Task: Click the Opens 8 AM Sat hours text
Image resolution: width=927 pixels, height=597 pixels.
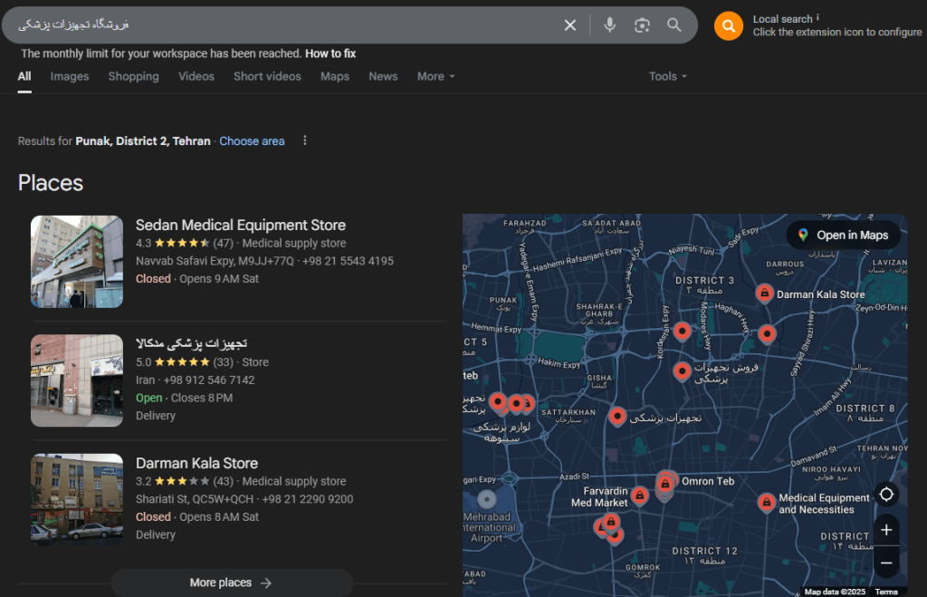Action: [x=219, y=516]
